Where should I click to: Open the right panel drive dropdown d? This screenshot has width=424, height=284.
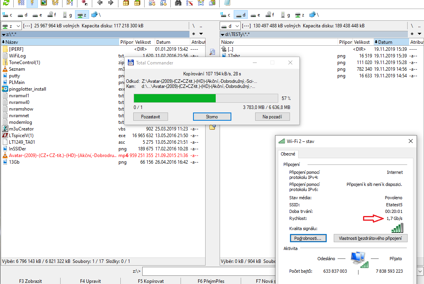(x=230, y=26)
